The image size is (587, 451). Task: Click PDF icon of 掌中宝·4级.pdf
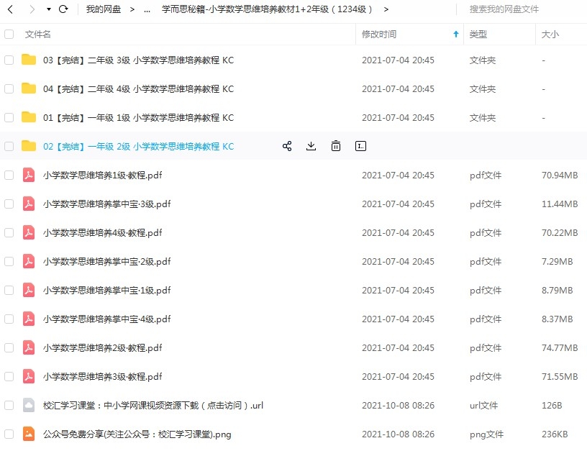(x=29, y=319)
